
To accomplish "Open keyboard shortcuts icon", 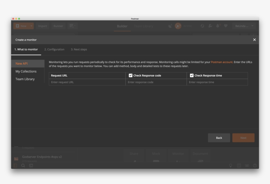I will [247, 166].
